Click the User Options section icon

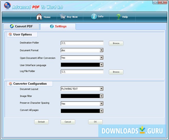tap(10, 34)
